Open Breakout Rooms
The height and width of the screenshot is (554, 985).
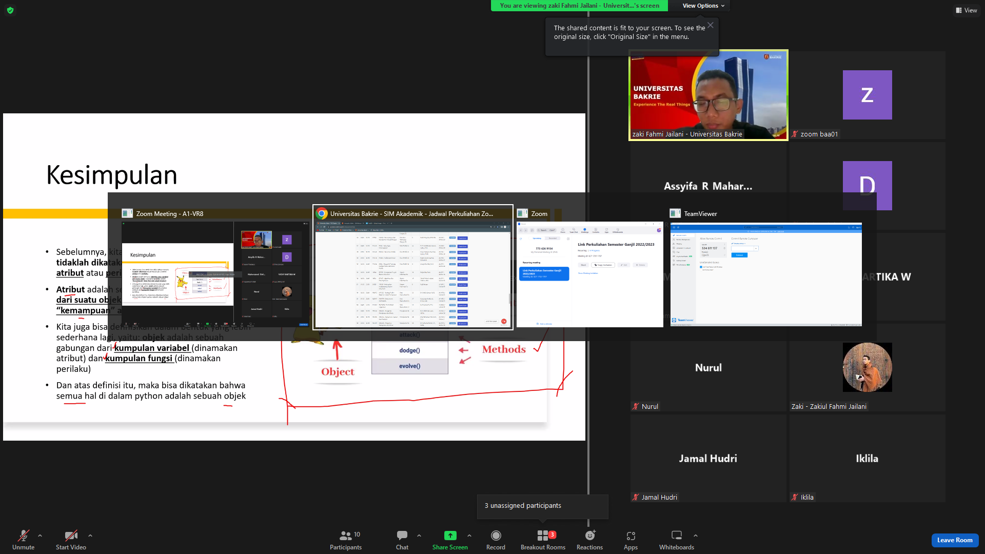point(543,540)
